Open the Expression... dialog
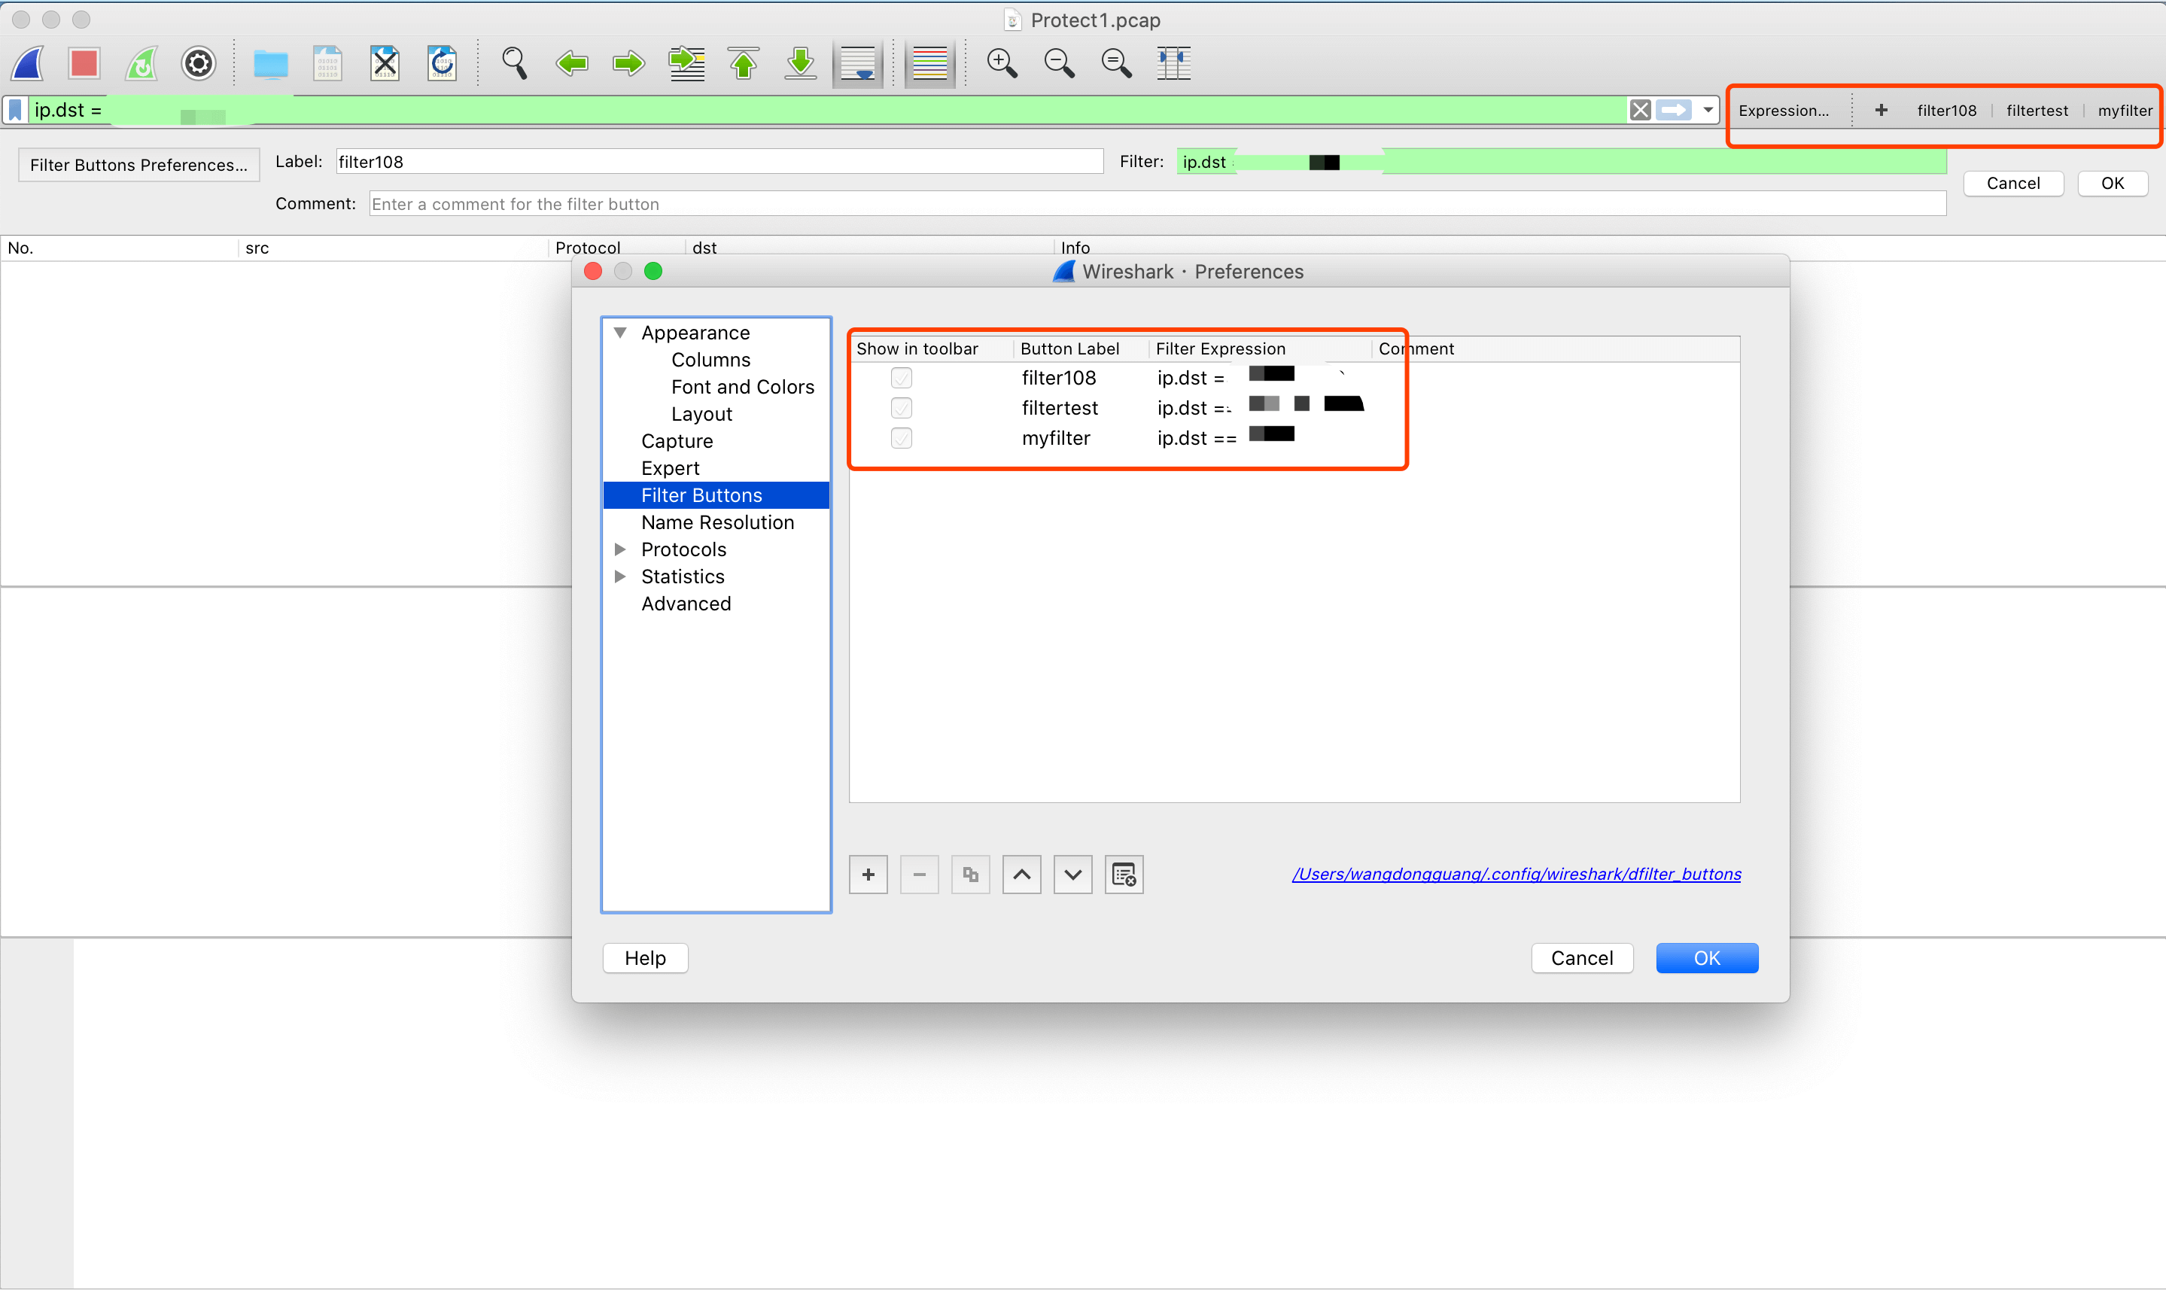 (x=1784, y=111)
